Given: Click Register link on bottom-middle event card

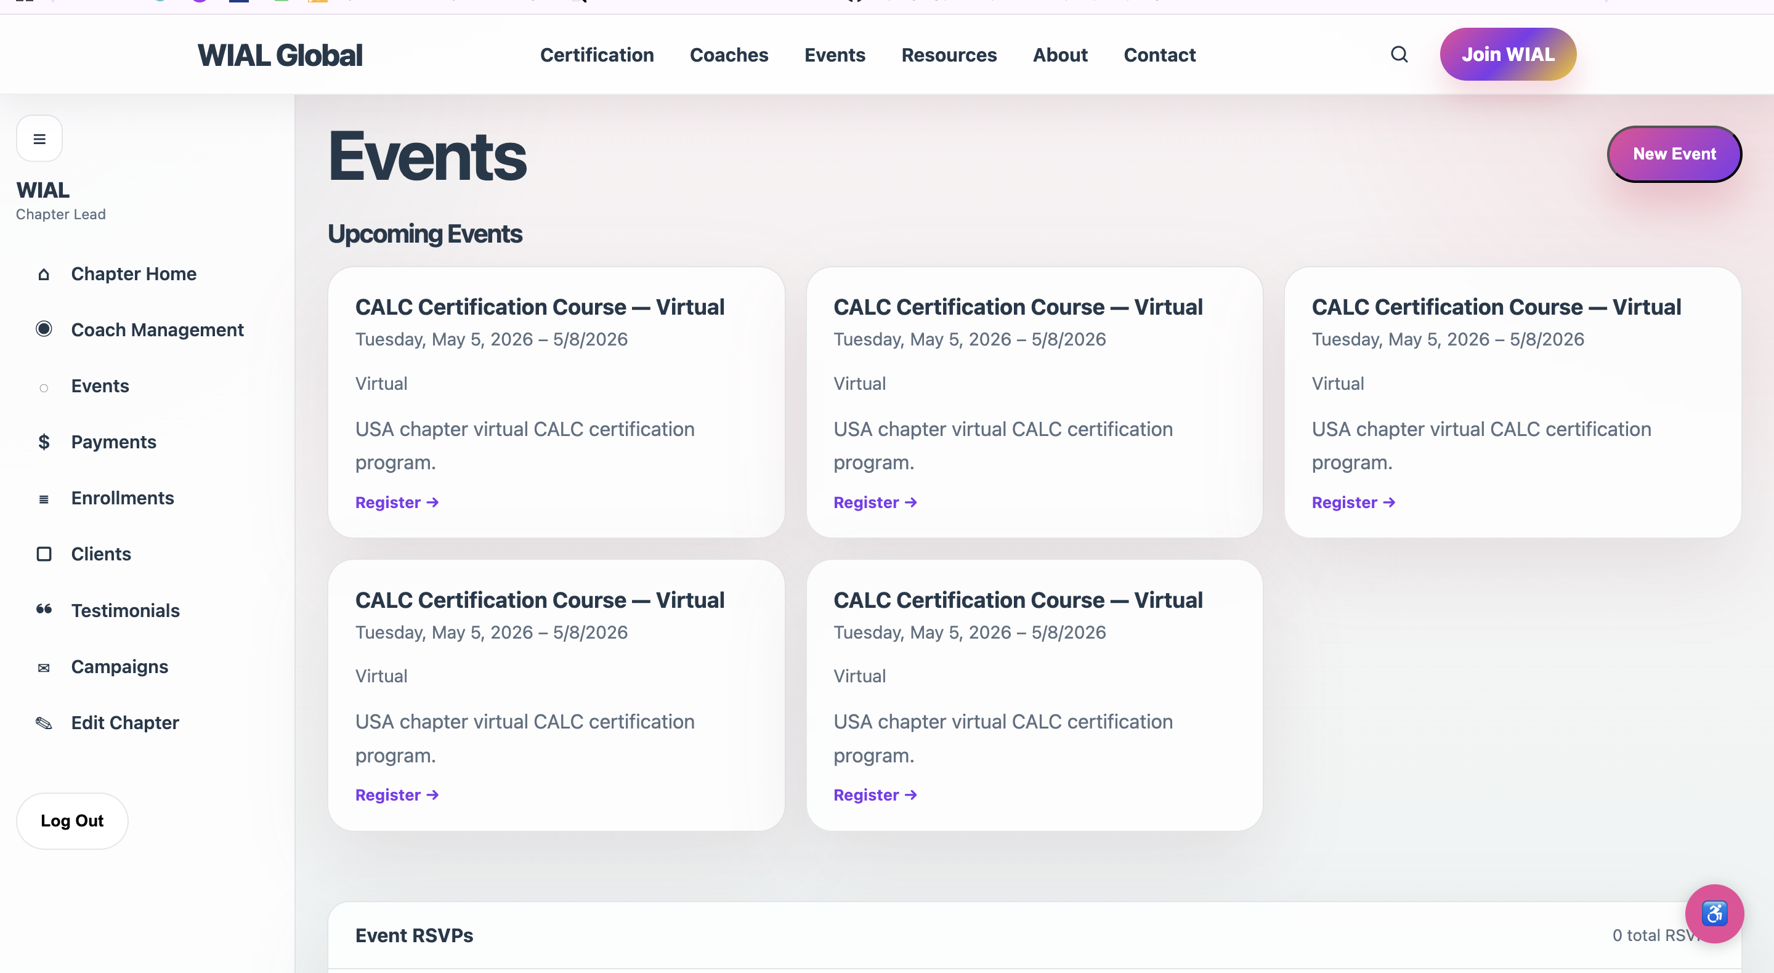Looking at the screenshot, I should click(x=875, y=794).
